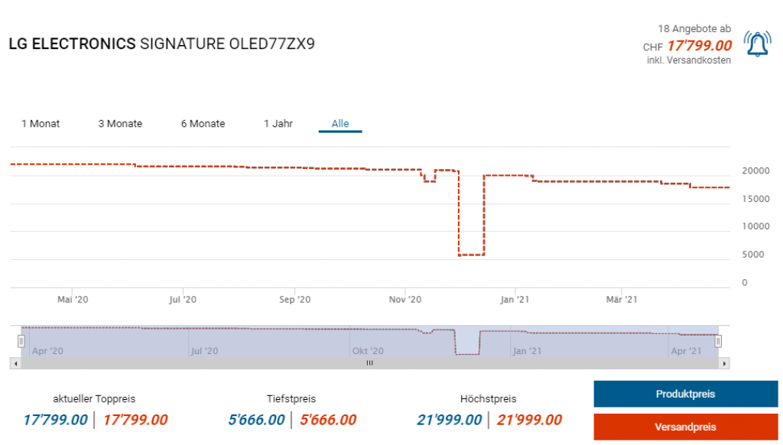The height and width of the screenshot is (445, 783).
Task: Click the Okt '20 navigator label
Action: tap(368, 351)
